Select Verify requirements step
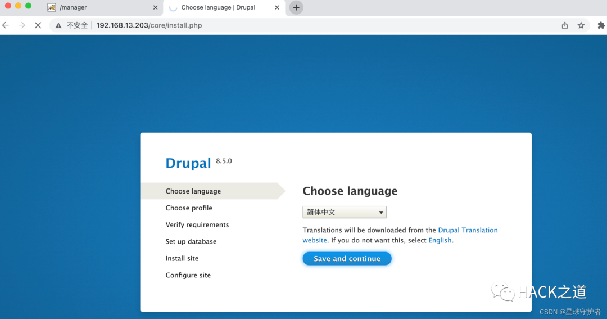607x319 pixels. click(x=197, y=225)
